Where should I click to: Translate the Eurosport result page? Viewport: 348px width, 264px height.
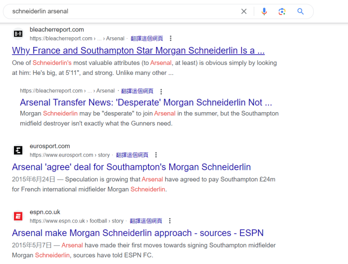click(132, 155)
